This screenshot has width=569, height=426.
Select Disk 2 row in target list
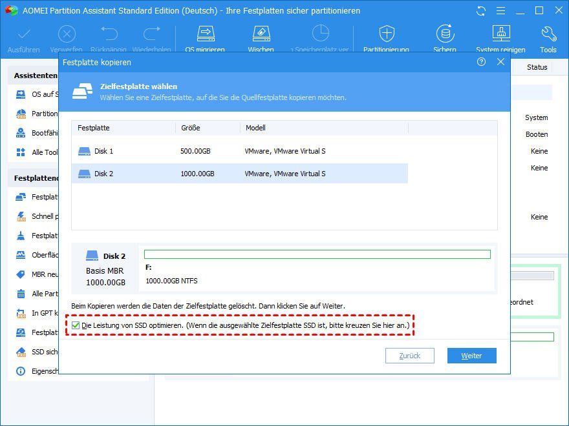239,174
